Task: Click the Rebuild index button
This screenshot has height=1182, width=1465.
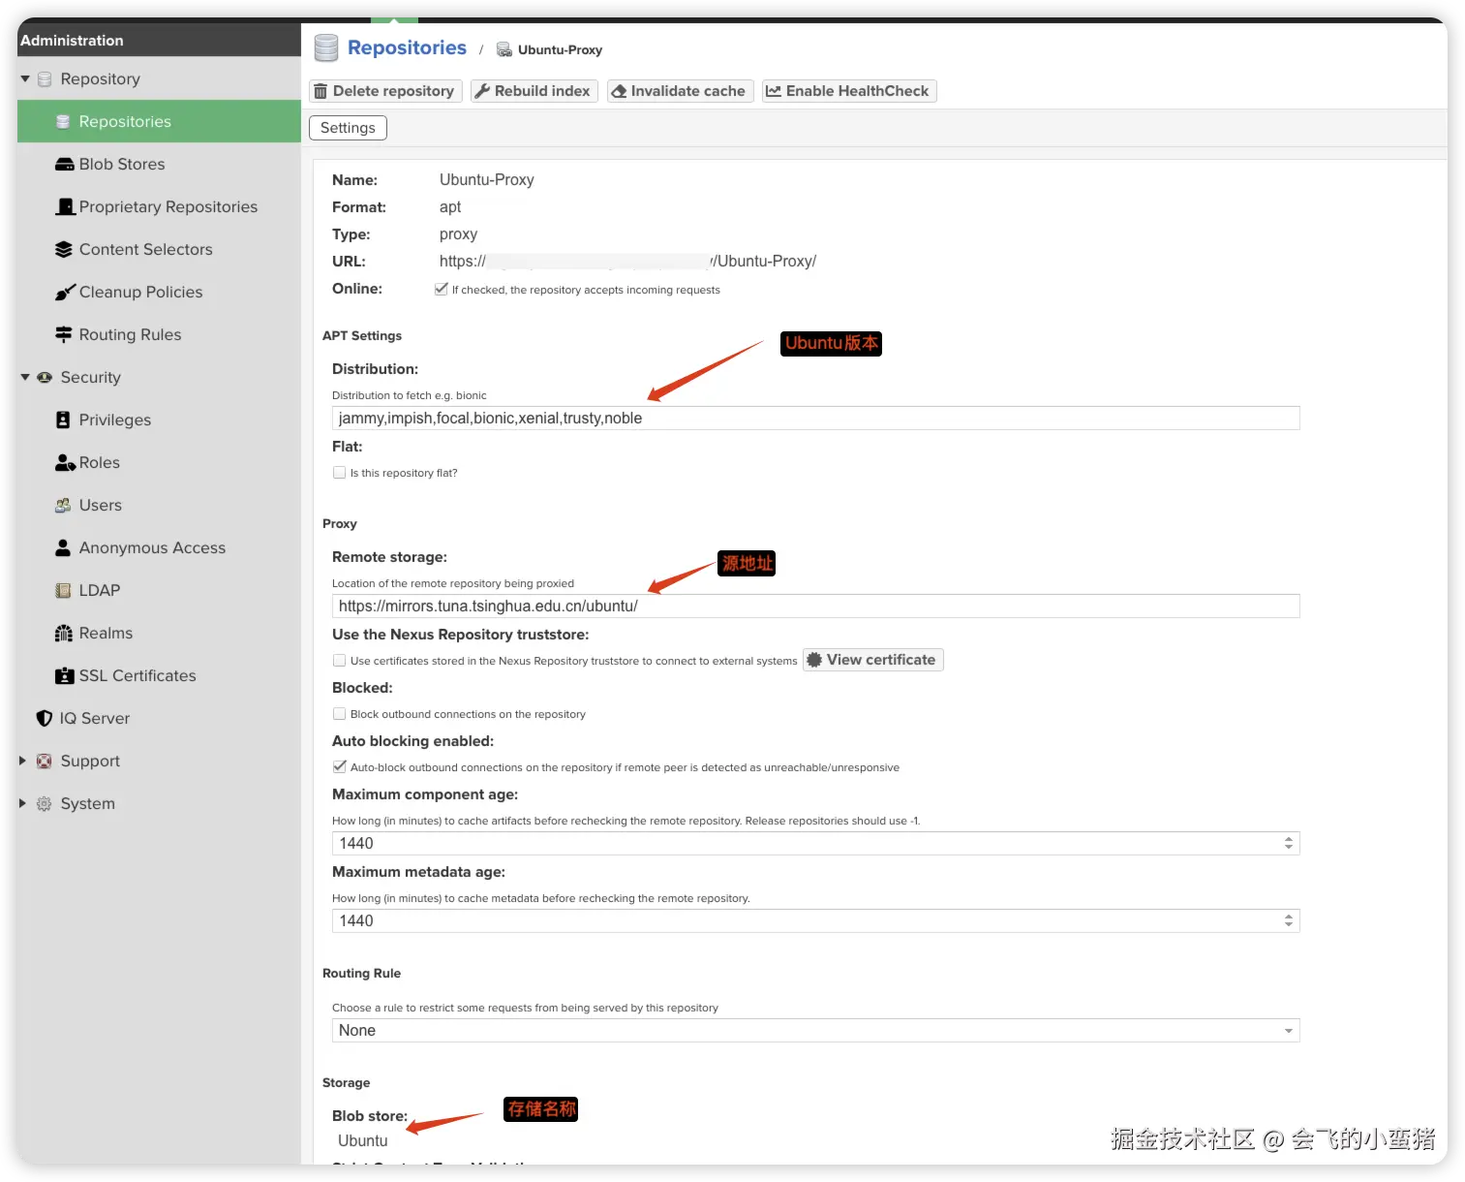Action: (x=534, y=91)
